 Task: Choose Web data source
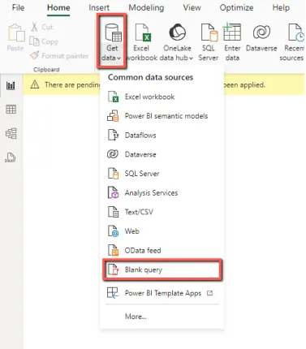pyautogui.click(x=162, y=231)
